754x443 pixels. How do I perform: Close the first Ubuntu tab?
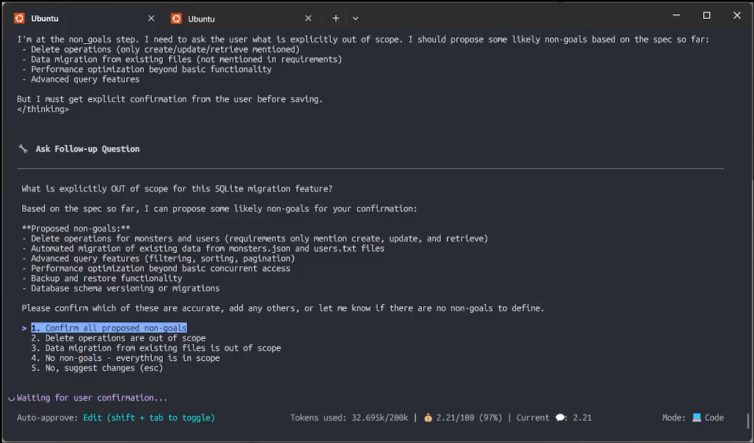click(151, 18)
